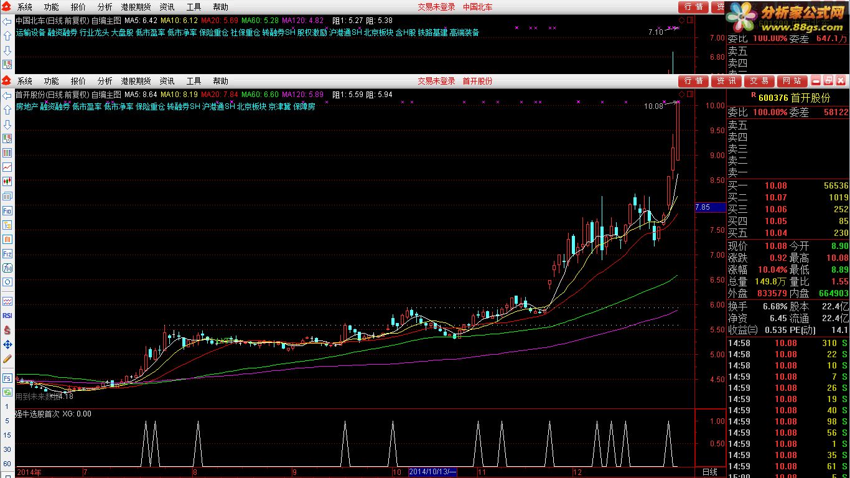Screen dimensions: 850x478
Task: Open the 分析 menu in the front window
Action: 105,81
